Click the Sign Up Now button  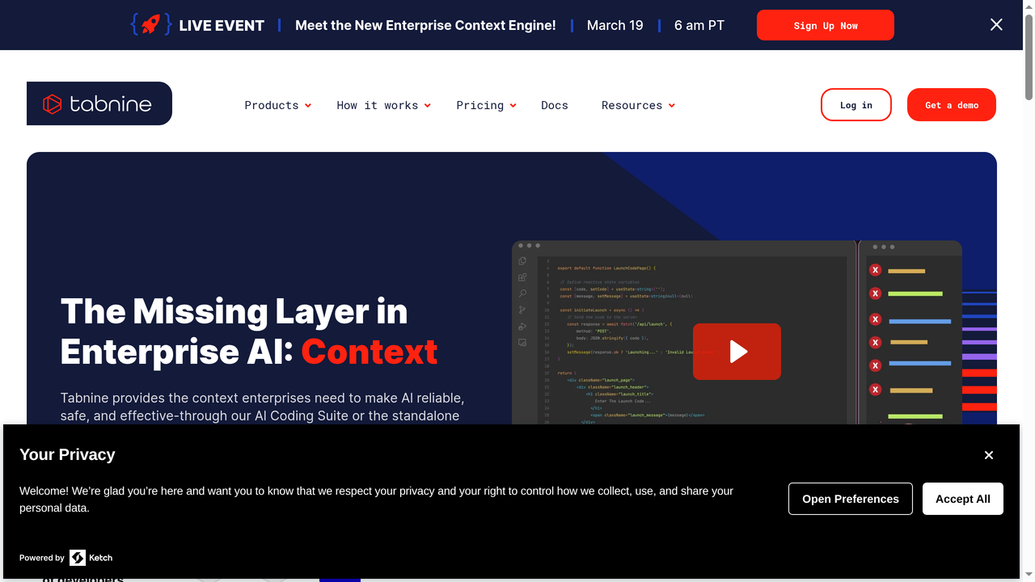coord(826,25)
